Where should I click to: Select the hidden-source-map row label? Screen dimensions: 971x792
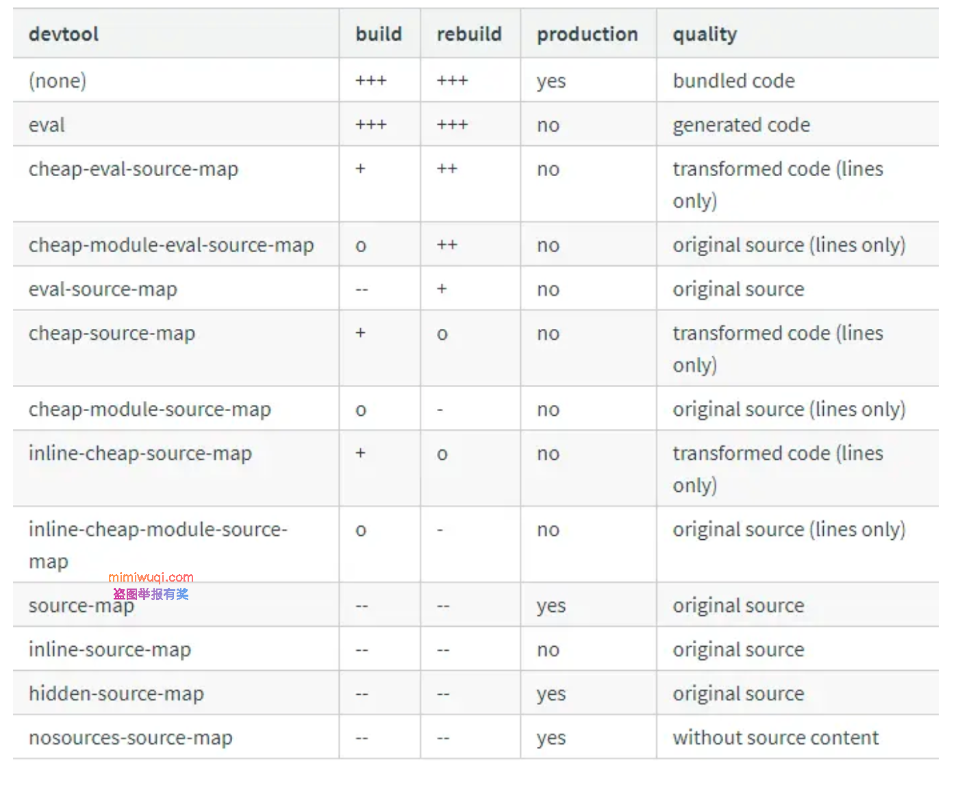point(116,693)
